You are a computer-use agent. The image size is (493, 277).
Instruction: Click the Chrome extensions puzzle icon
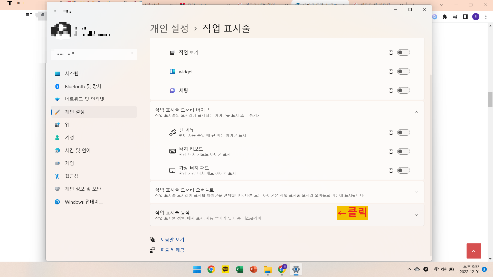(445, 17)
